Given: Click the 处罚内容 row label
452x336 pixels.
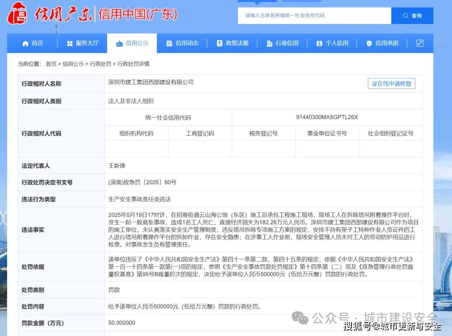Looking at the screenshot, I should [x=33, y=307].
